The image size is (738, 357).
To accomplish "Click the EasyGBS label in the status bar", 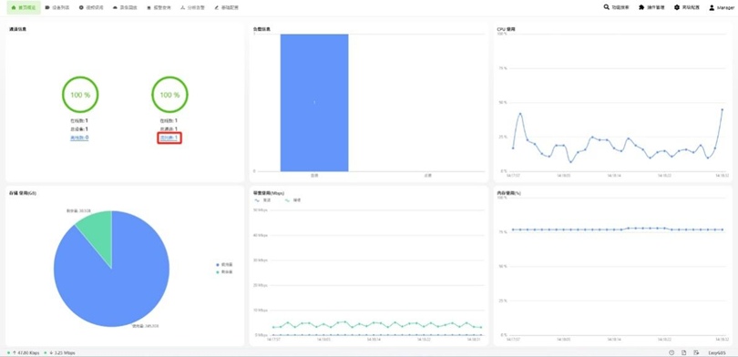I will point(717,352).
